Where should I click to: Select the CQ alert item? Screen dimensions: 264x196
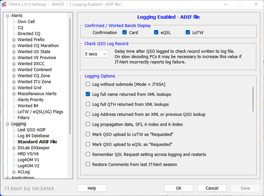[20, 28]
